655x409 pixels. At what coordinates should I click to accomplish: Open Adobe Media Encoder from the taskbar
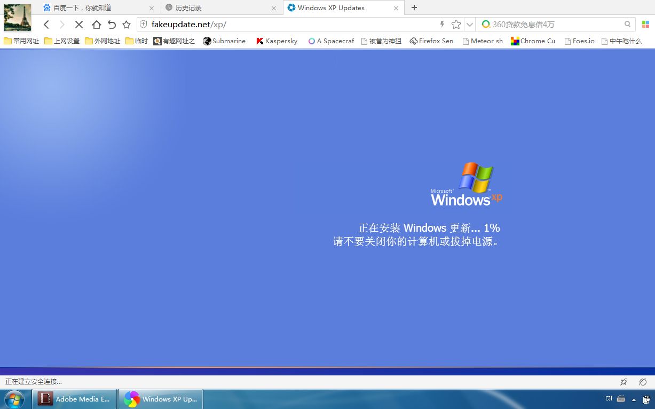(x=74, y=398)
